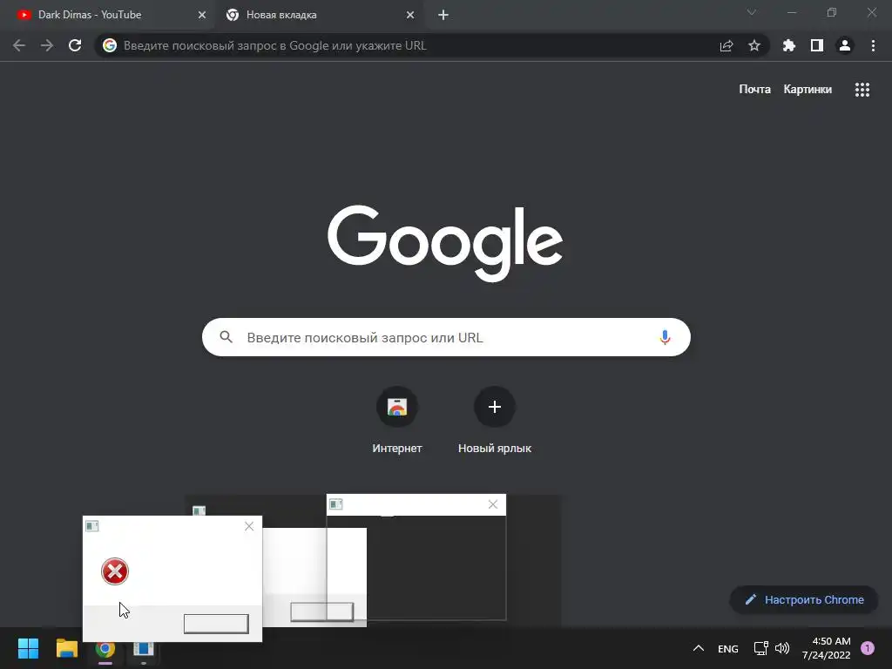Switch to the Новая вкладка tab
Viewport: 892px width, 669px height.
coord(319,15)
